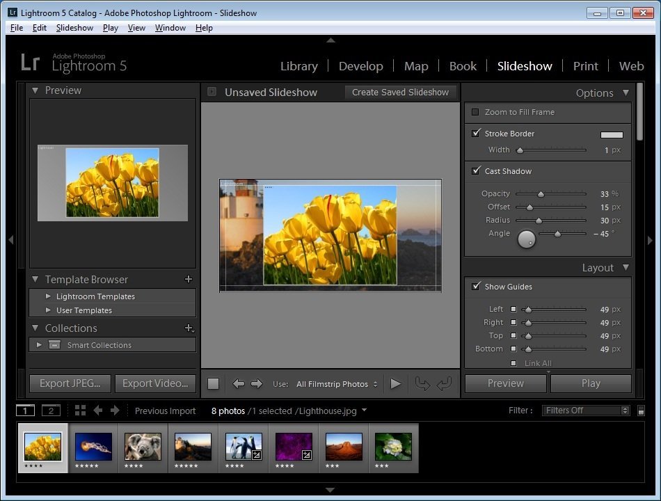
Task: Switch to the Develop module
Action: tap(360, 66)
